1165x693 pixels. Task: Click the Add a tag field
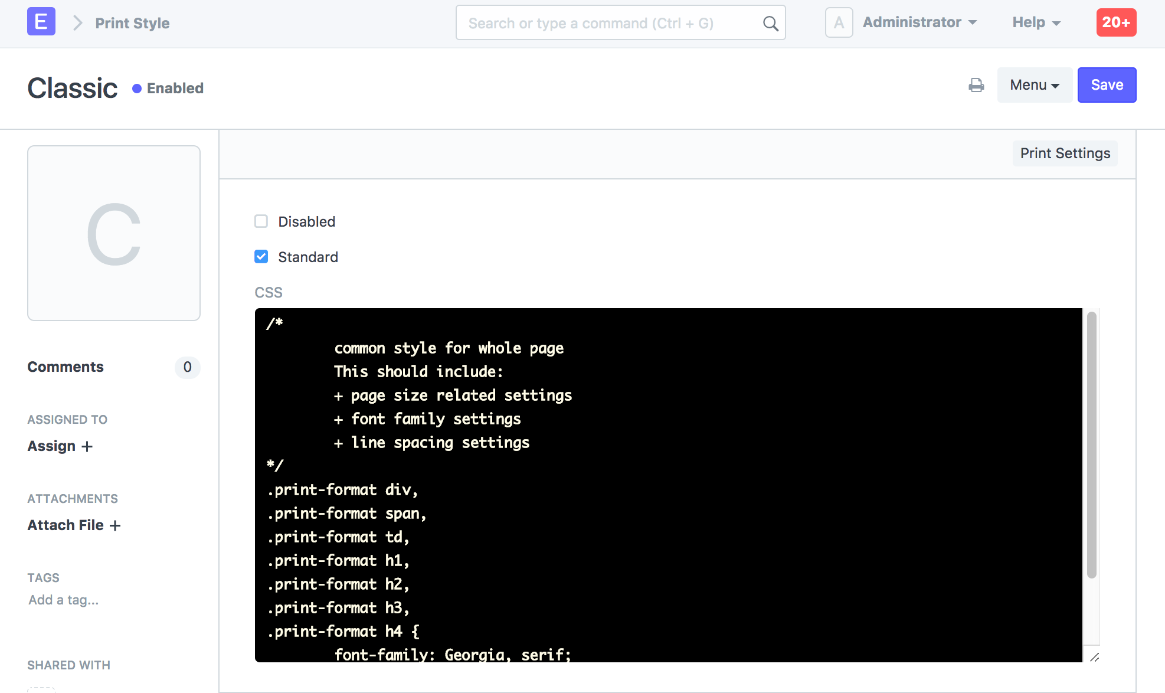tap(64, 600)
